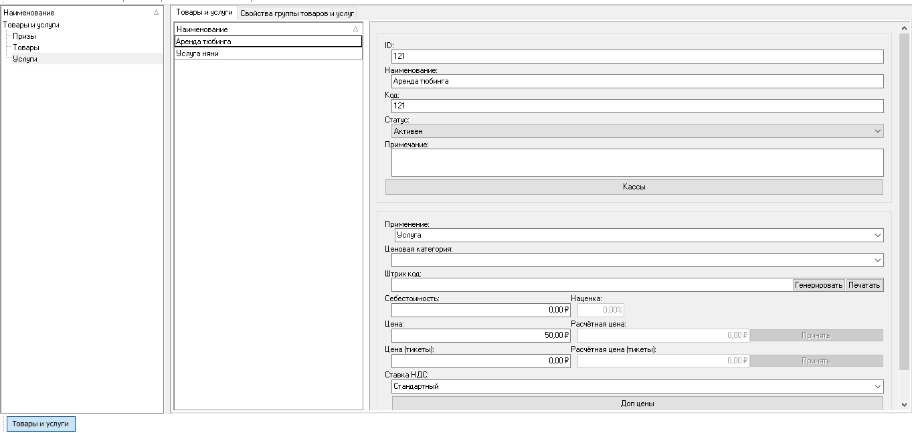This screenshot has width=912, height=433.
Task: Click the Наименование field Аренда тюбинга
Action: 637,81
